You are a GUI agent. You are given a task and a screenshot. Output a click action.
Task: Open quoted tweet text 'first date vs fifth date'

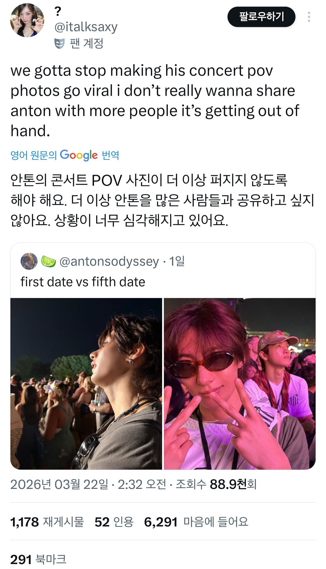[x=83, y=282]
